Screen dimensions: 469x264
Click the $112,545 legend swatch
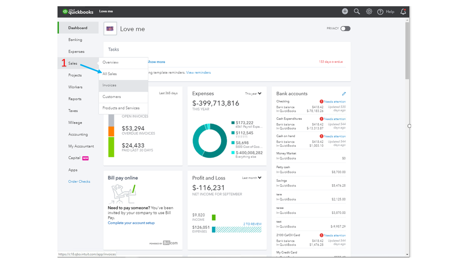(x=233, y=133)
